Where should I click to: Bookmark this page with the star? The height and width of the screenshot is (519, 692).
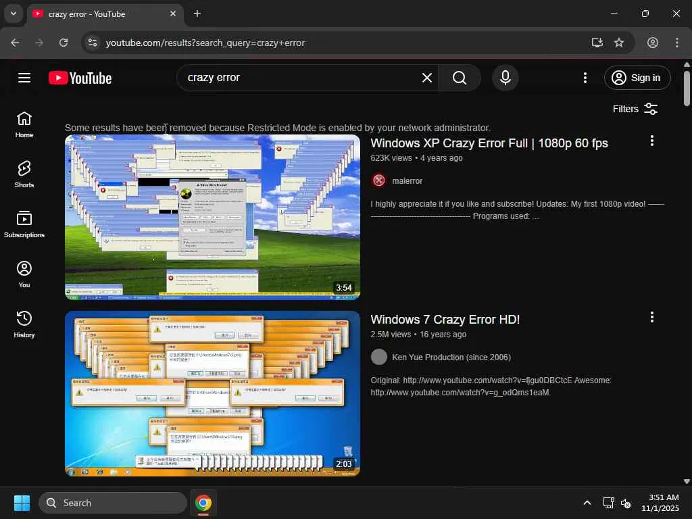pos(619,43)
